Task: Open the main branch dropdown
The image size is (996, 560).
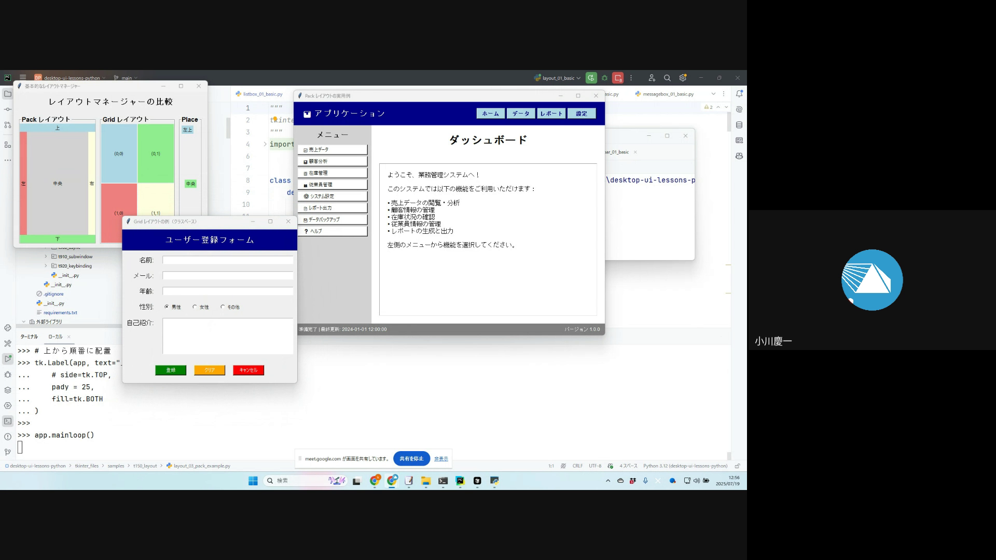Action: pyautogui.click(x=126, y=78)
